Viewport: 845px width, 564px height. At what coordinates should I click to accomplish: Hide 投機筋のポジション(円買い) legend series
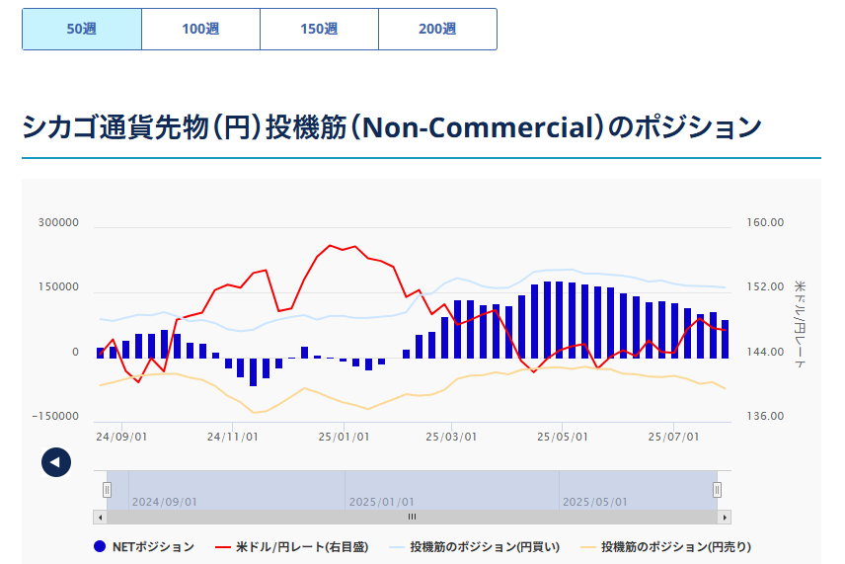pos(475,547)
